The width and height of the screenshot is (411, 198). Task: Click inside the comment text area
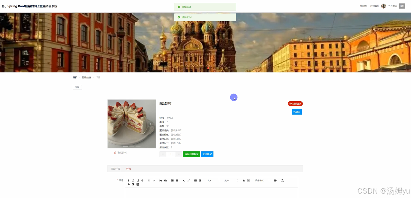coord(211,193)
